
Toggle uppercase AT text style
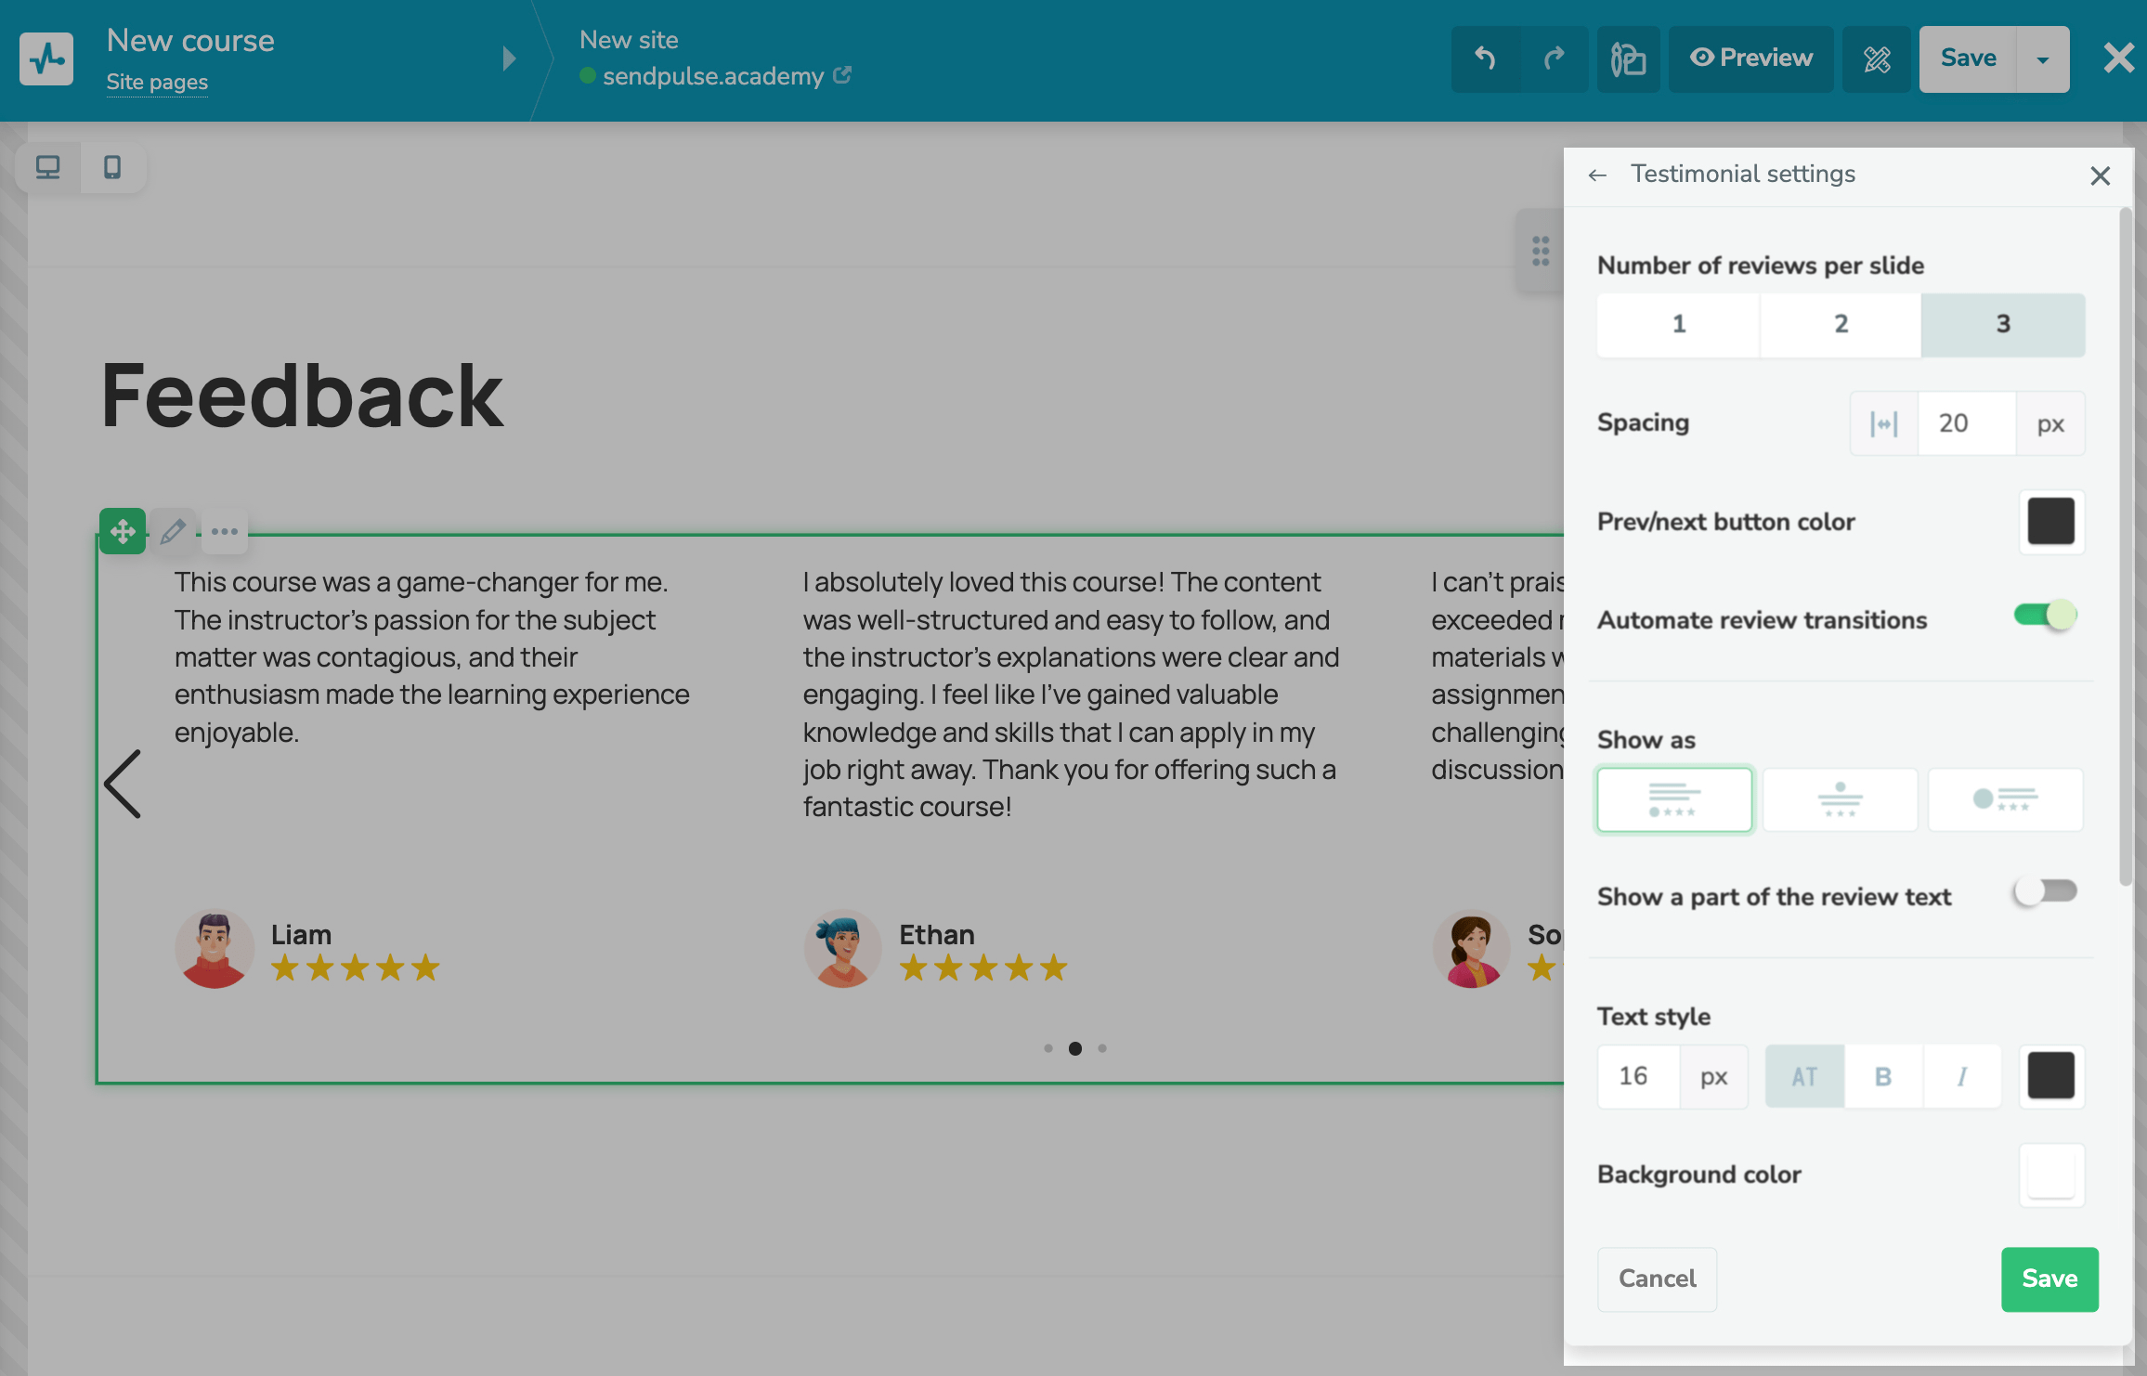[1804, 1077]
